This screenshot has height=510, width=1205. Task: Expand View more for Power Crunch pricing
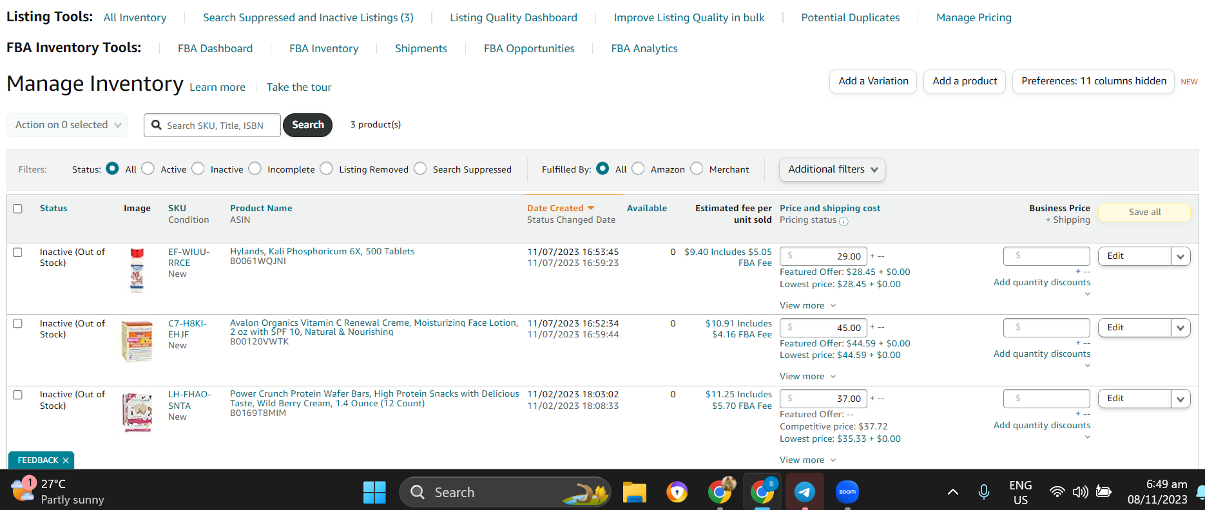tap(808, 460)
